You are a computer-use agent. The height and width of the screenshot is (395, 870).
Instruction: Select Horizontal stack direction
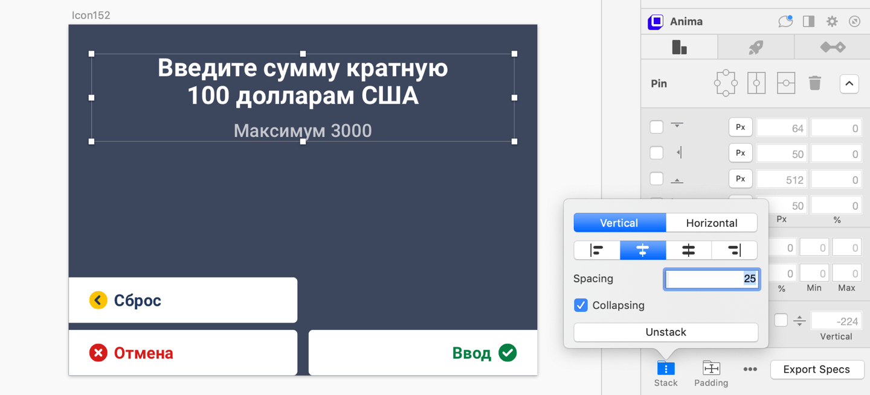coord(711,223)
